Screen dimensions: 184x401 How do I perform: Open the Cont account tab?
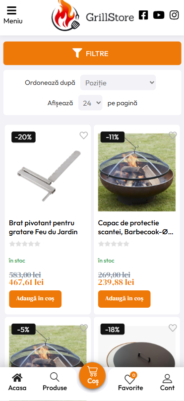(x=167, y=382)
